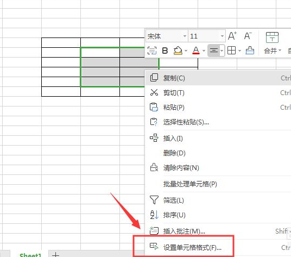Expand borders dropdown arrow

point(239,51)
